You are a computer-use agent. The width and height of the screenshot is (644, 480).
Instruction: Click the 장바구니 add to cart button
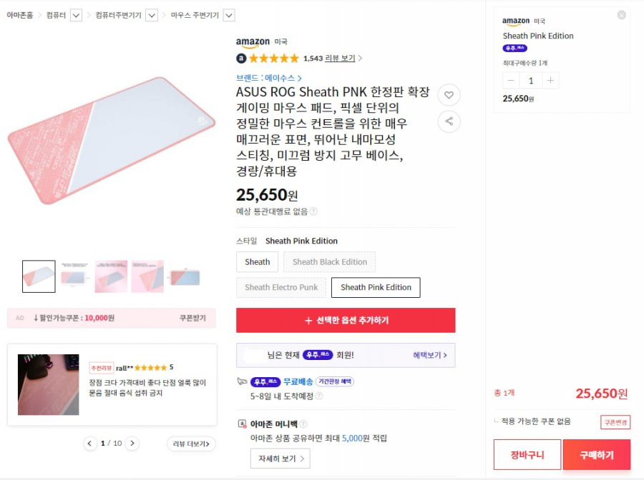click(527, 454)
